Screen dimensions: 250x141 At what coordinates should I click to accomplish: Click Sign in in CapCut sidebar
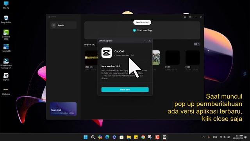tap(63, 25)
